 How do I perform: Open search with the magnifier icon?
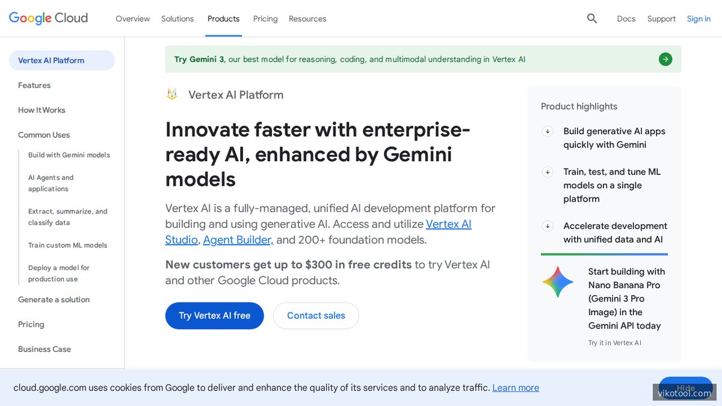click(x=592, y=19)
